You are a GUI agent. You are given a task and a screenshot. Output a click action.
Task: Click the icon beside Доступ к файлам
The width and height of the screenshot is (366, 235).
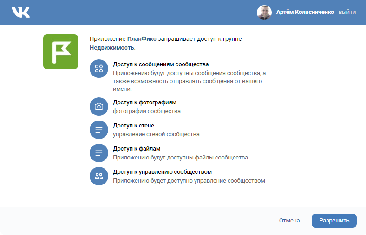coord(99,153)
